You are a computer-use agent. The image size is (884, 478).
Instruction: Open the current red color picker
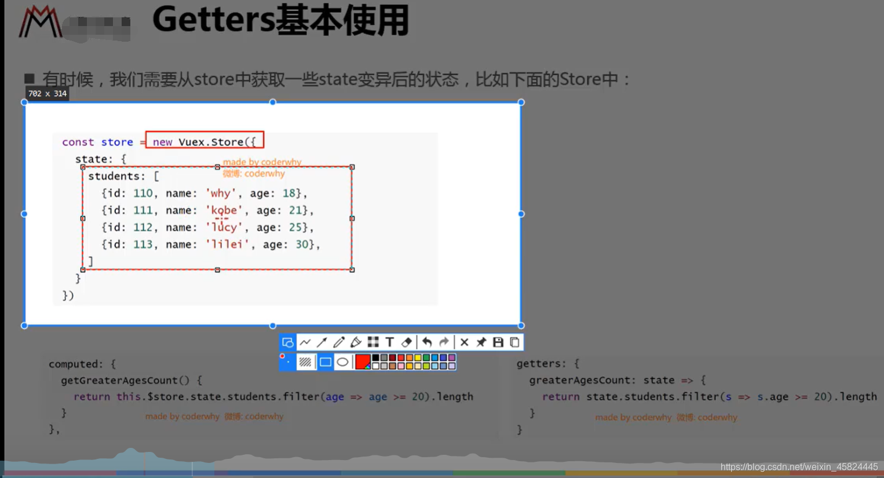[x=363, y=362]
